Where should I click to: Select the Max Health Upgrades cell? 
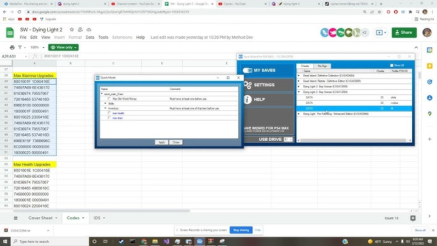point(34,164)
